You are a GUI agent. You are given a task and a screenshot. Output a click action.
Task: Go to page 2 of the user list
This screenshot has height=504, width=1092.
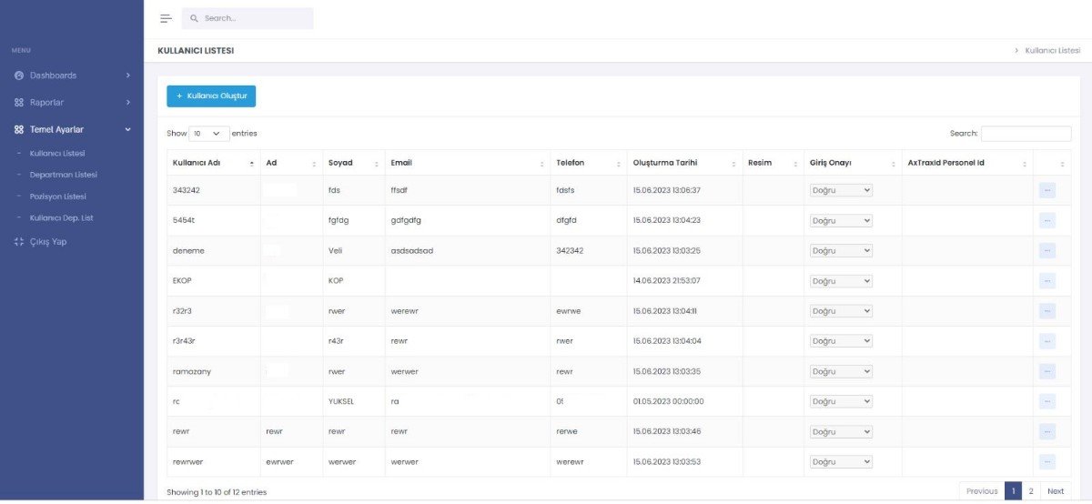click(x=1030, y=491)
